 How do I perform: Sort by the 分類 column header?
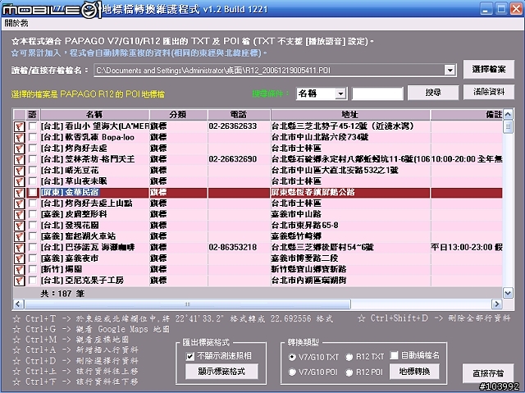(178, 115)
